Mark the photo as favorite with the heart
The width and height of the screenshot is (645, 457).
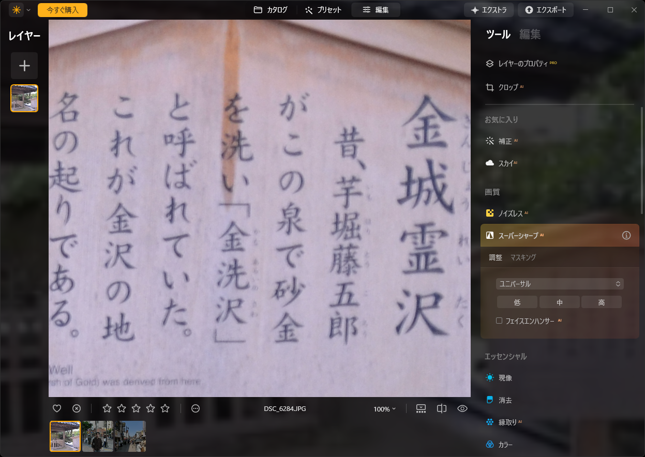(x=57, y=408)
